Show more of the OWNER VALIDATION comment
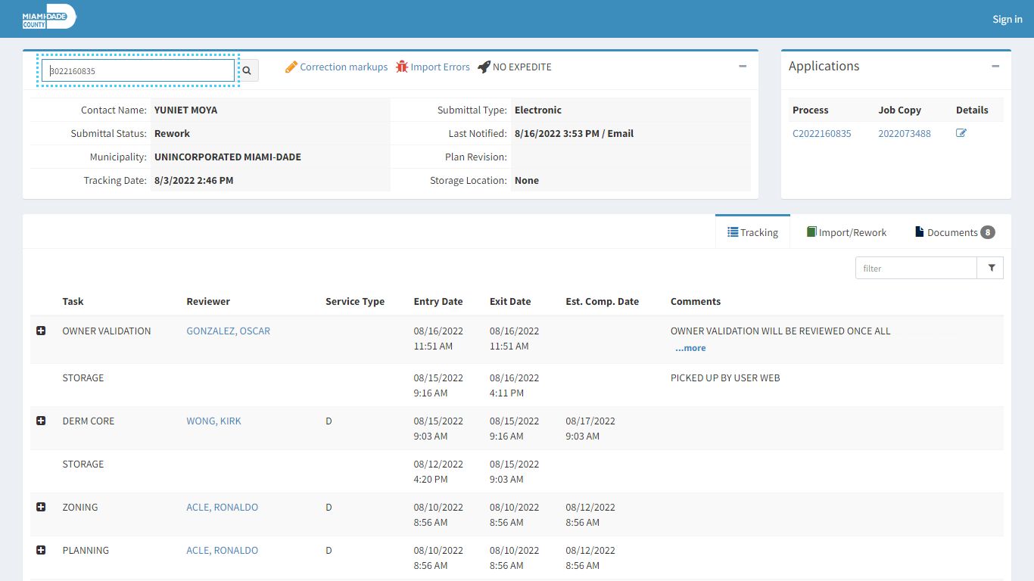 [x=690, y=348]
